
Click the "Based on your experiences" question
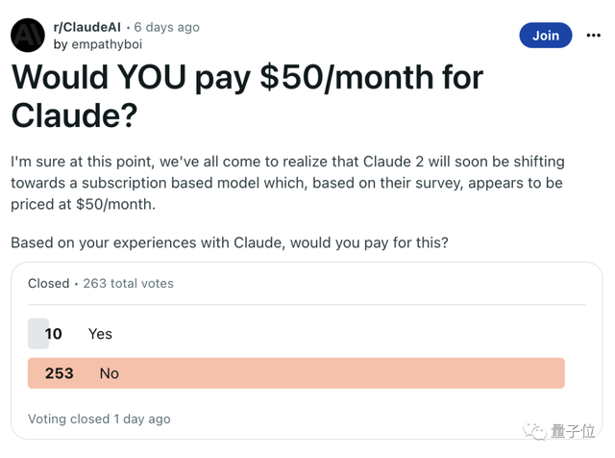coord(230,242)
